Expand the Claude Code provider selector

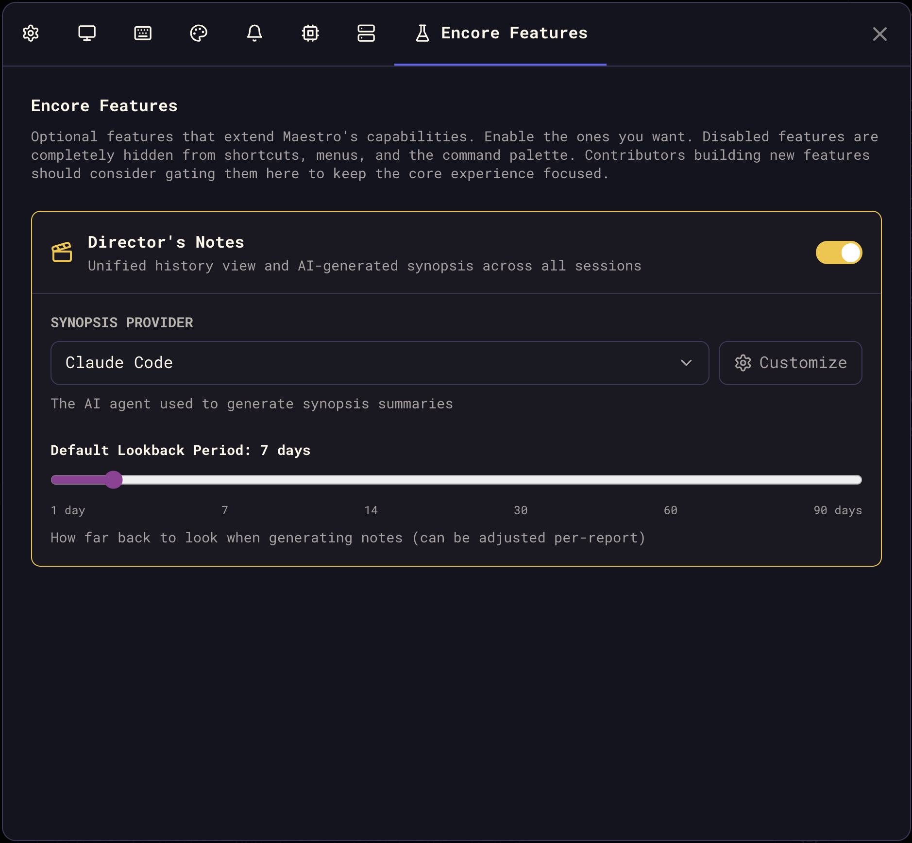380,362
